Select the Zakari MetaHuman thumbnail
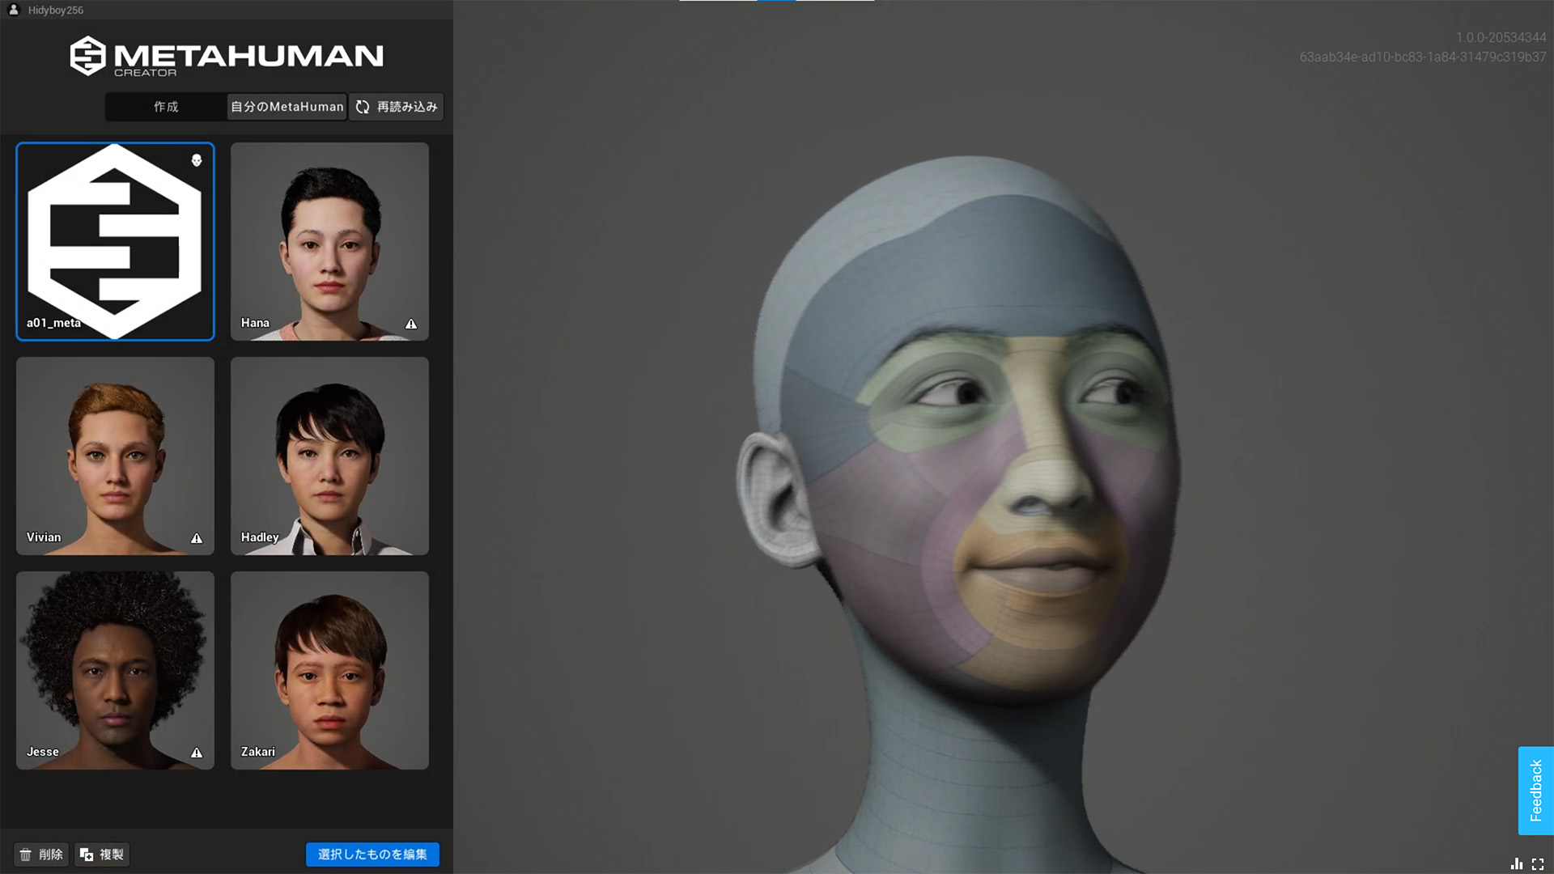 coord(329,670)
